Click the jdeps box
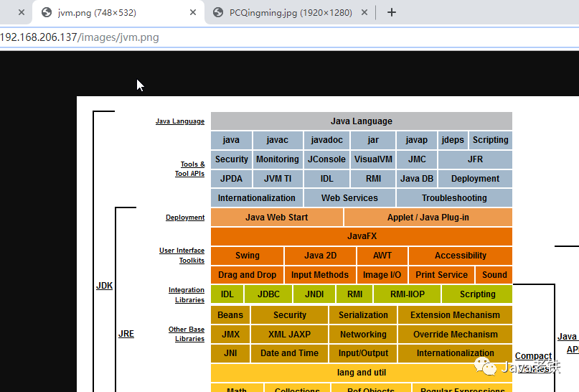The width and height of the screenshot is (579, 392). [453, 140]
